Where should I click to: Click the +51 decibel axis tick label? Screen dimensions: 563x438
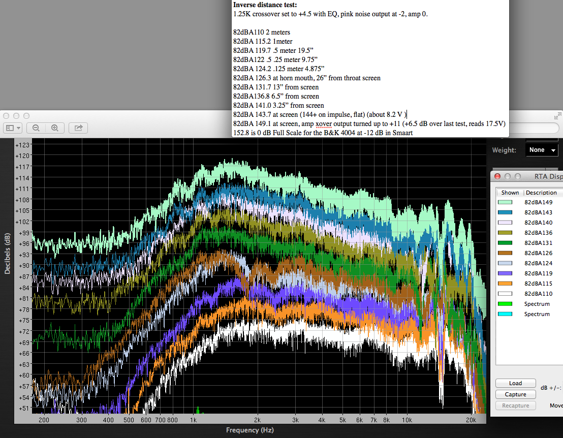click(x=24, y=408)
